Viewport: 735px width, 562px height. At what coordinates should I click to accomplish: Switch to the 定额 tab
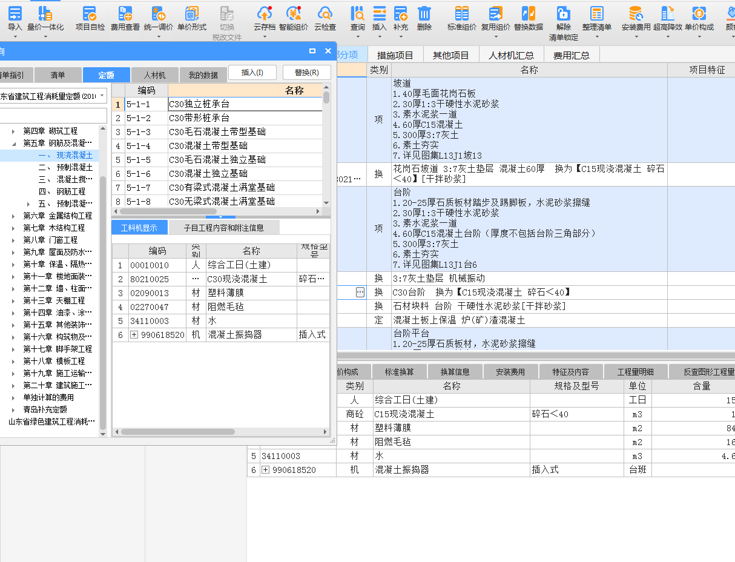click(107, 75)
